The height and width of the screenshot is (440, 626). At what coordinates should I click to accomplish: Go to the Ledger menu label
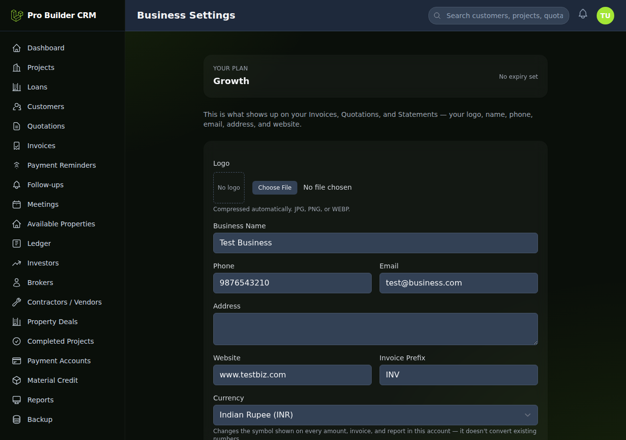point(39,243)
